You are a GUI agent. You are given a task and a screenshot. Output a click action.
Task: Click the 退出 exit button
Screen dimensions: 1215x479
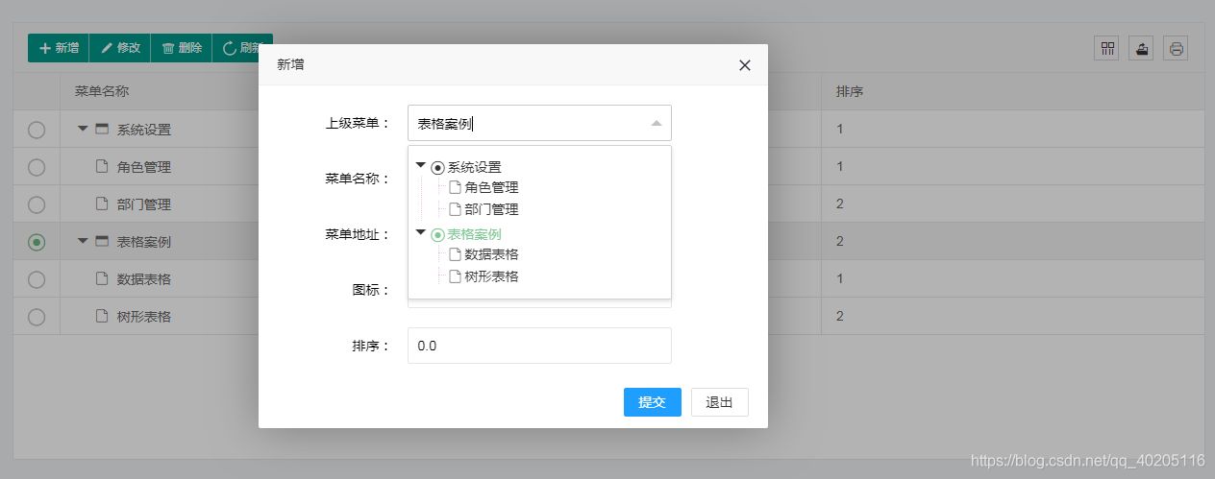pos(719,402)
